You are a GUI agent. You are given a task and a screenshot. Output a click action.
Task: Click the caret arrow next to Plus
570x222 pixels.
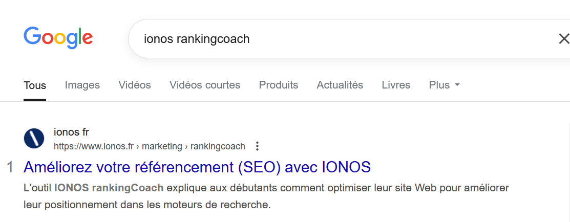pos(457,85)
